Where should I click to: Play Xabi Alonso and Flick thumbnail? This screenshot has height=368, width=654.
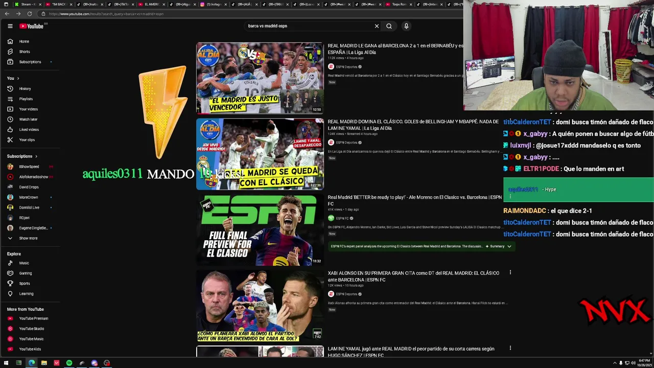coord(260,306)
